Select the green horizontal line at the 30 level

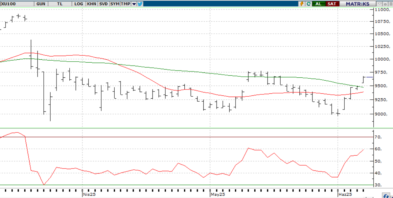coord(186,185)
